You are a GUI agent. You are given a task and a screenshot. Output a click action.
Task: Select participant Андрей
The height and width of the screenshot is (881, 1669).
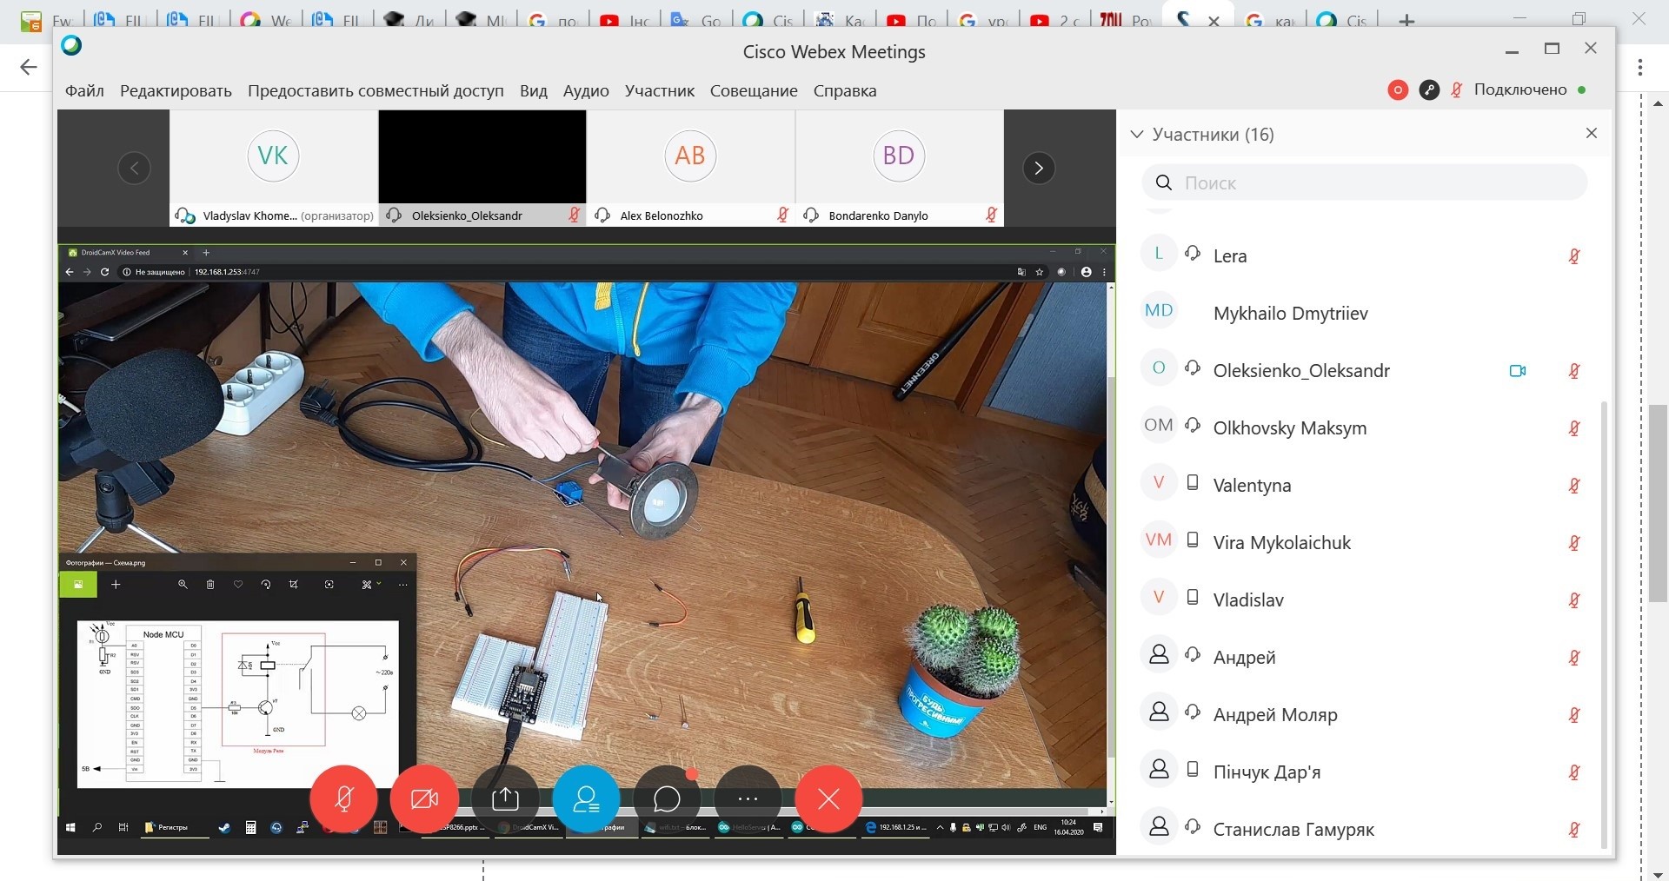pos(1364,657)
